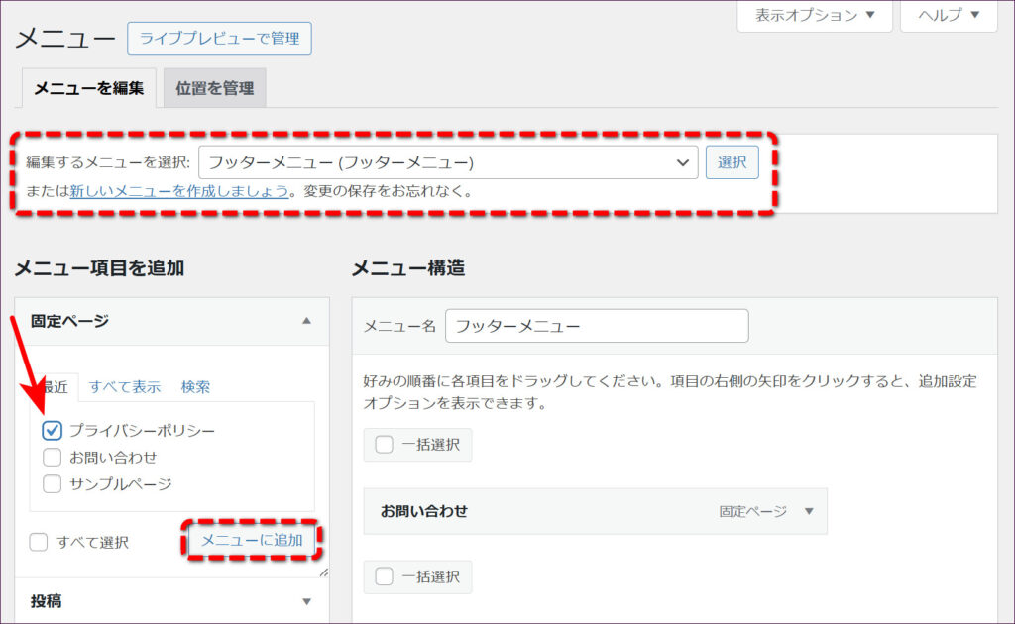Toggle the lower 一括選択 checkbox
This screenshot has width=1015, height=624.
point(384,576)
